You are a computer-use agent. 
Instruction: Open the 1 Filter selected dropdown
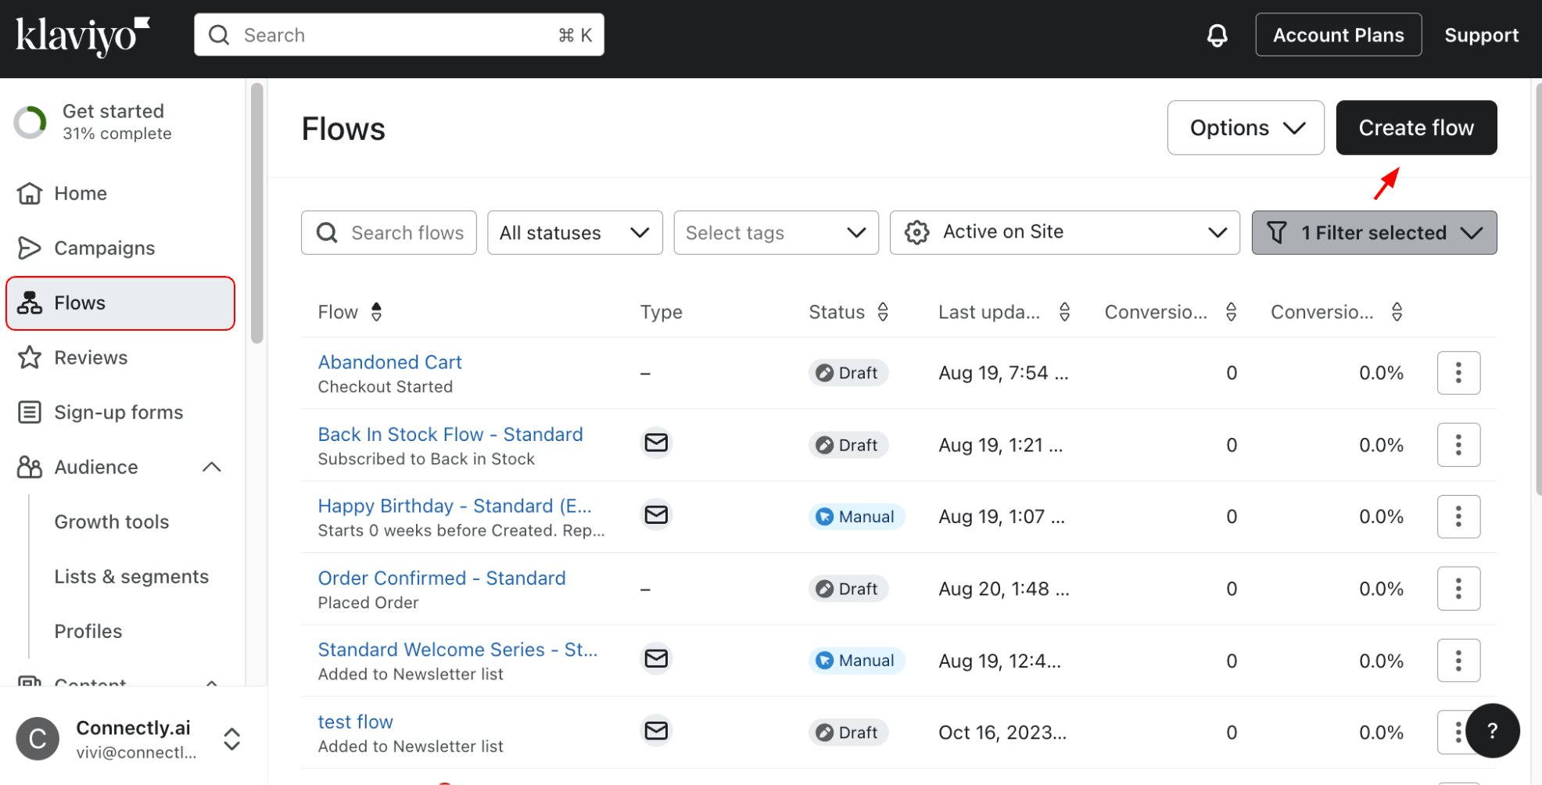click(1374, 232)
